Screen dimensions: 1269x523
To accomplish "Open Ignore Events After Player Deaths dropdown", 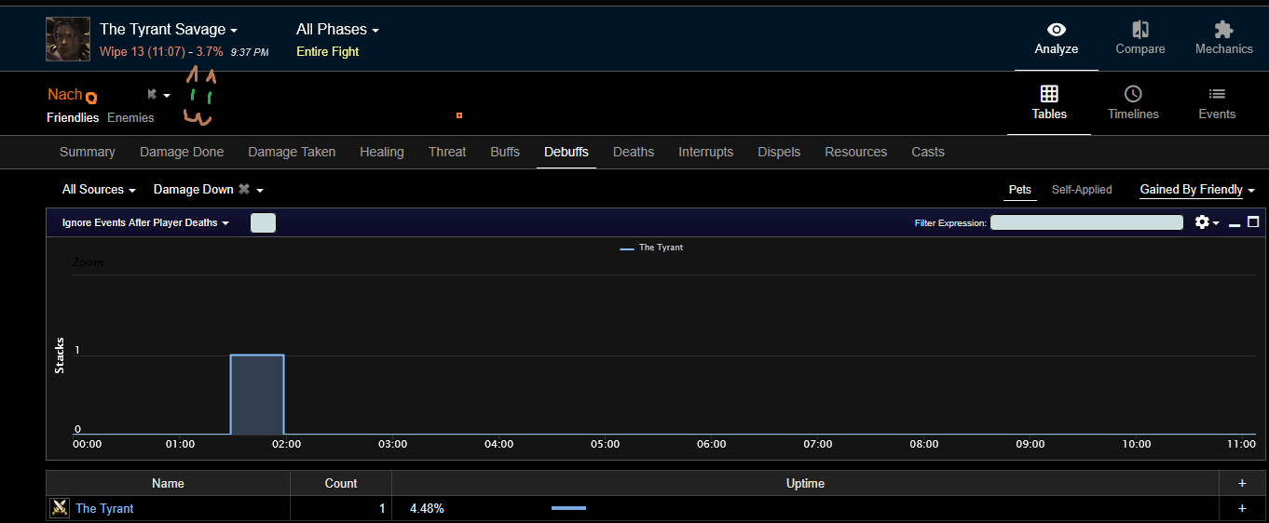I will (145, 222).
